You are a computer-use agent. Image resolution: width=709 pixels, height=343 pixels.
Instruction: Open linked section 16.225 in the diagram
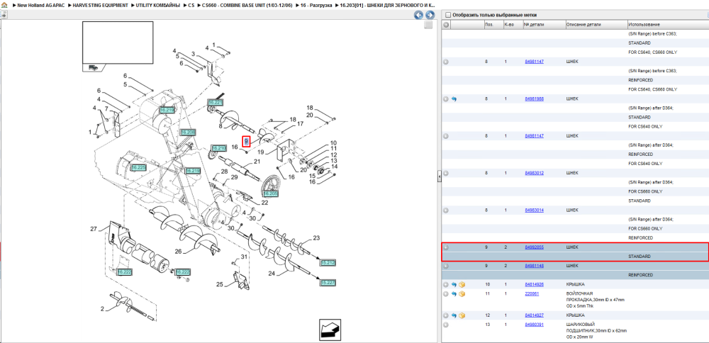(138, 168)
